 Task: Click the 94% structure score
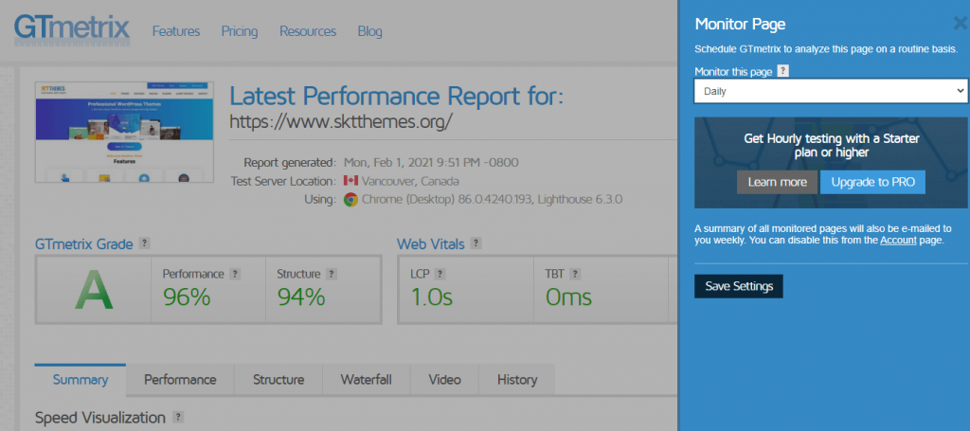tap(301, 297)
